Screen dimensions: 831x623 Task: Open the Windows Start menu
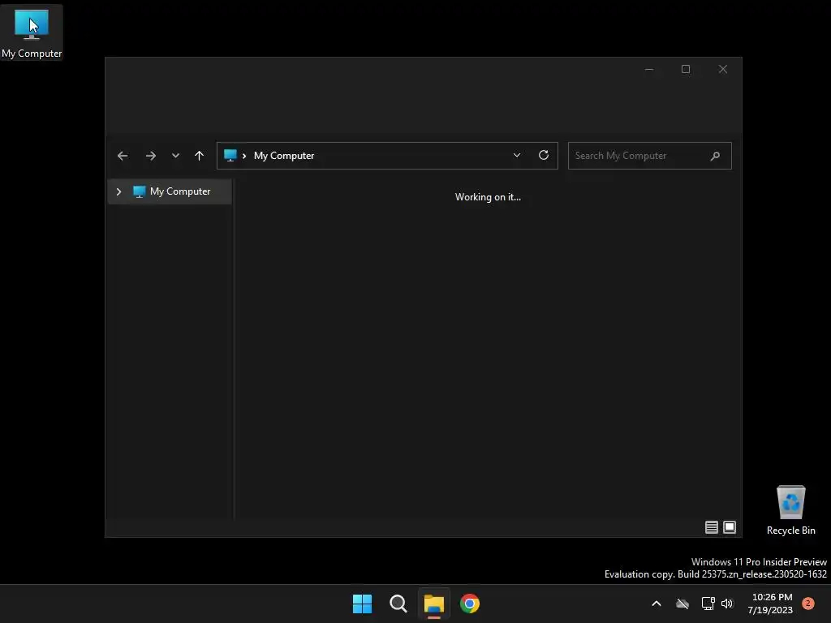363,604
